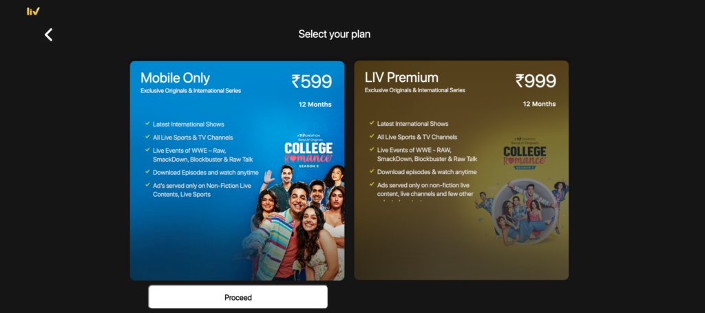The height and width of the screenshot is (313, 705).
Task: Click the back arrow icon
Action: [x=49, y=34]
